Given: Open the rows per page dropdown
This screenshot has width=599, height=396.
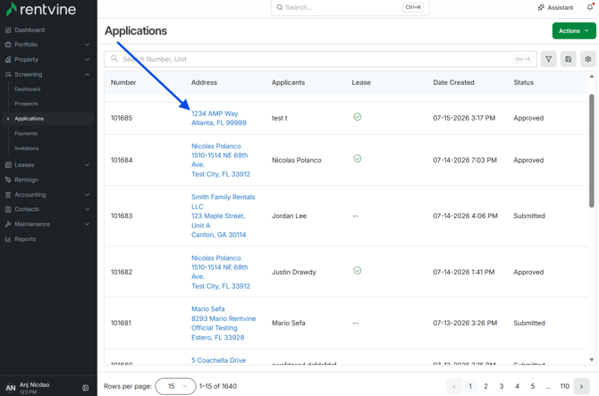Looking at the screenshot, I should click(176, 386).
